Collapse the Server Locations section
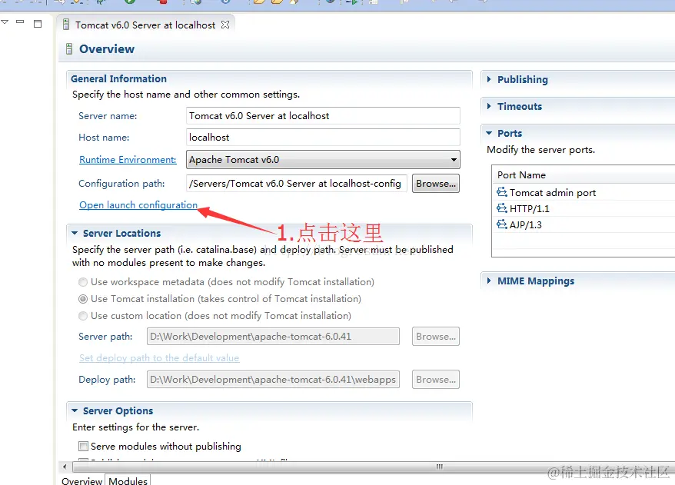675x485 pixels. pos(75,233)
